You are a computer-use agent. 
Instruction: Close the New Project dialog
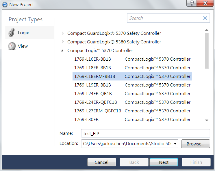point(205,3)
